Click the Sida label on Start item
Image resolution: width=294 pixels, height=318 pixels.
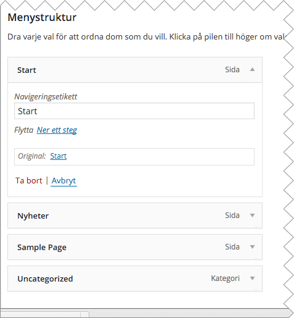[232, 70]
